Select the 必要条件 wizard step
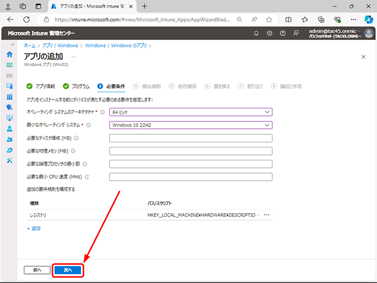The height and width of the screenshot is (283, 377). [x=112, y=86]
